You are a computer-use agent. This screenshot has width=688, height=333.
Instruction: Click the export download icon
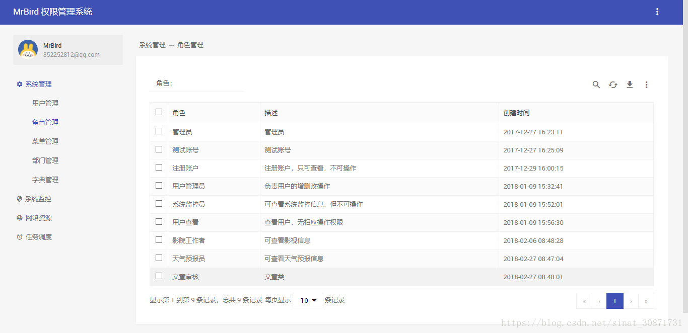click(630, 85)
